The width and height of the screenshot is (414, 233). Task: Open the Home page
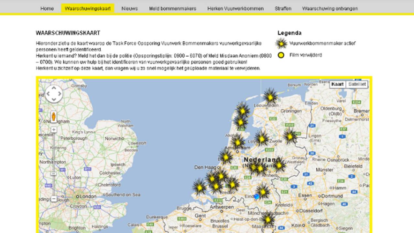(x=47, y=8)
